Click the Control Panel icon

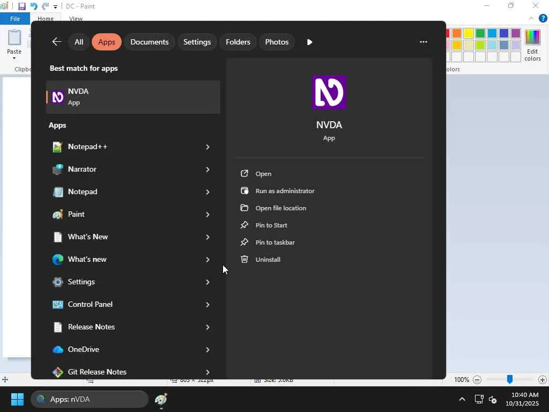coord(58,304)
